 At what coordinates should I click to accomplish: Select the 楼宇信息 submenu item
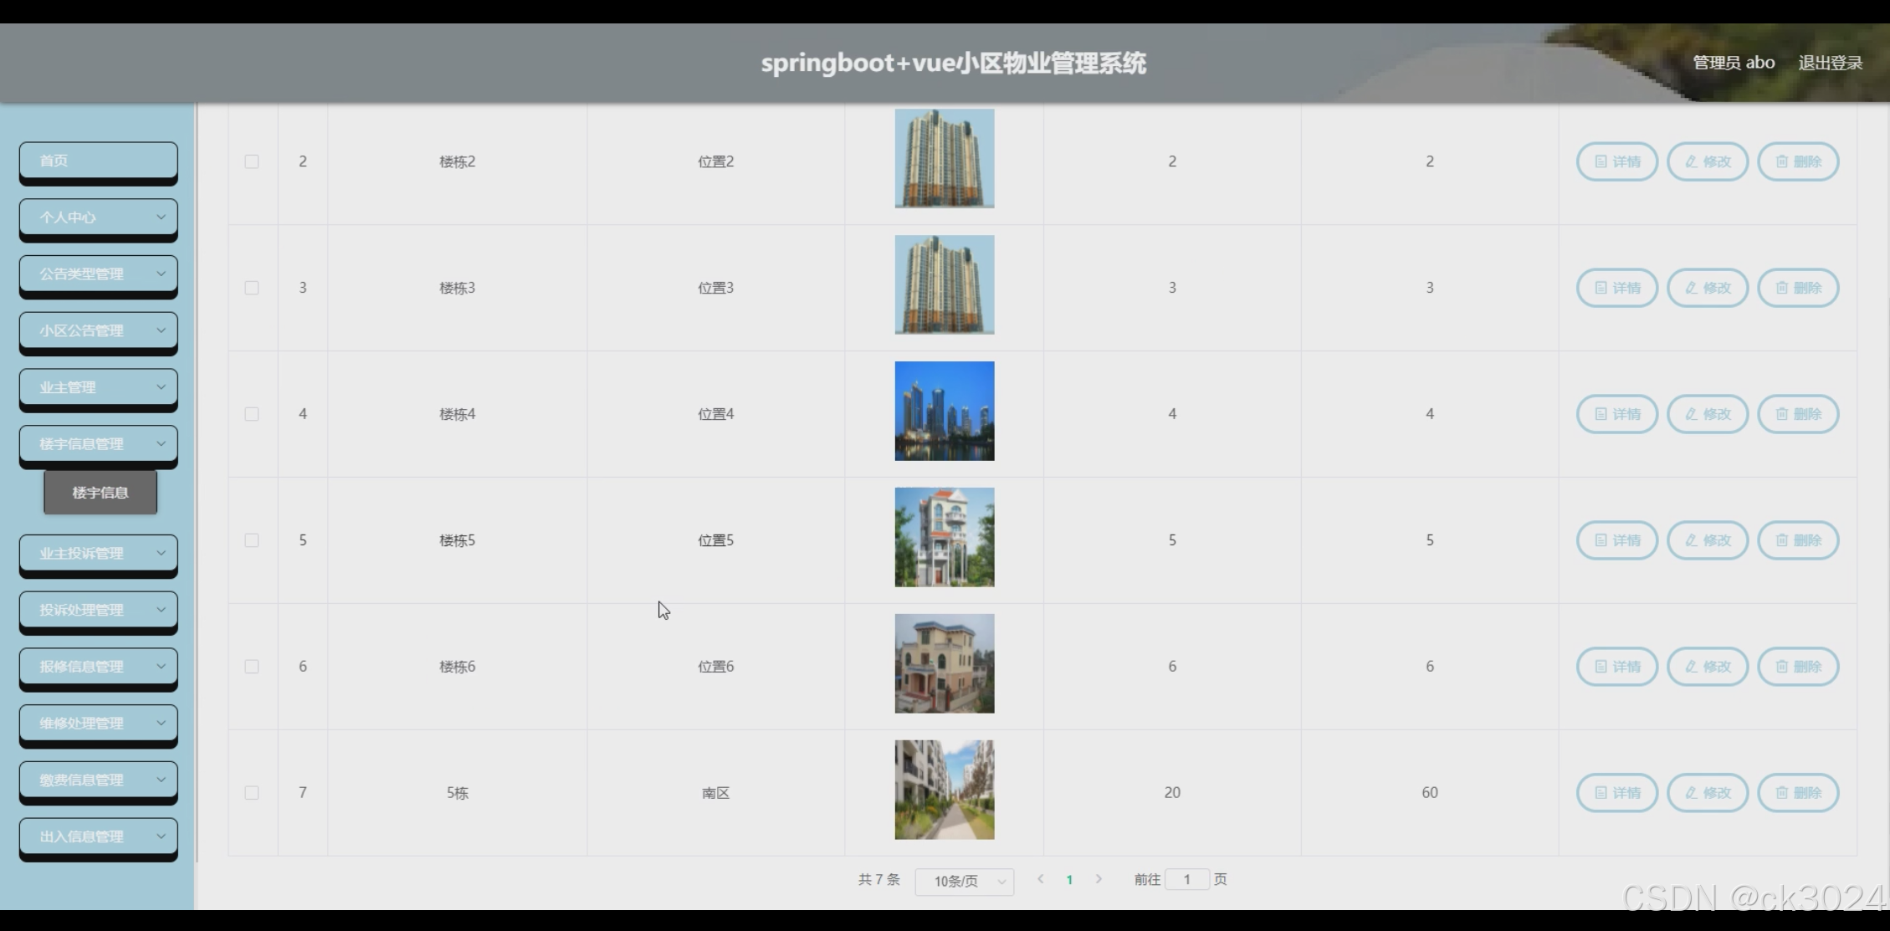100,493
